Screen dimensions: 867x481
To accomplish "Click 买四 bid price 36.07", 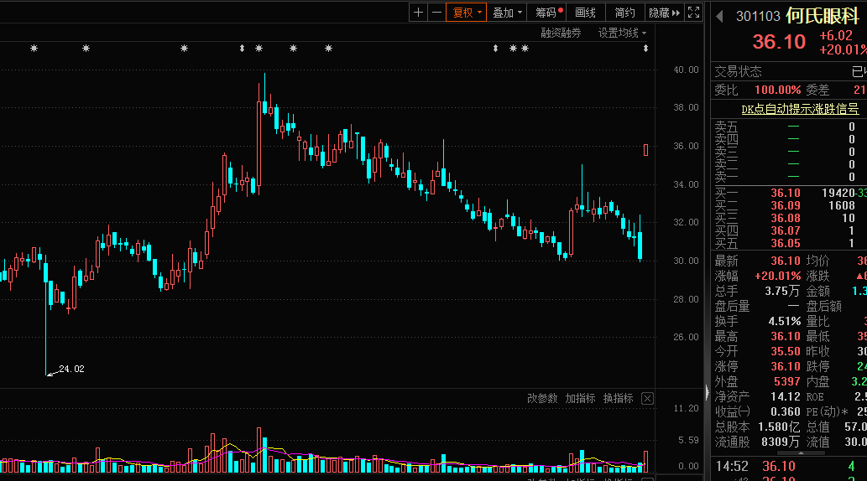I will (785, 230).
